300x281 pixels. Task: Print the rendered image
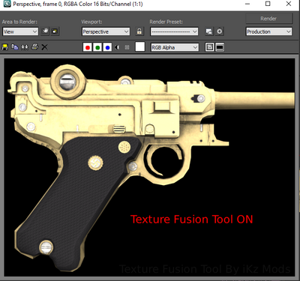34,47
